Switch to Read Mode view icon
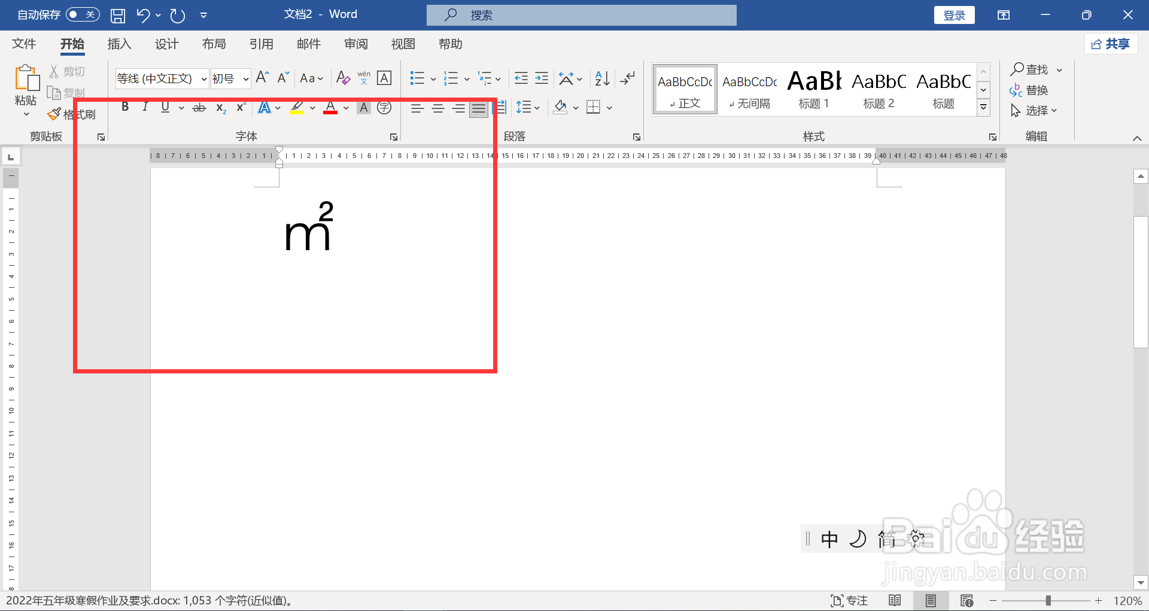 pyautogui.click(x=895, y=600)
